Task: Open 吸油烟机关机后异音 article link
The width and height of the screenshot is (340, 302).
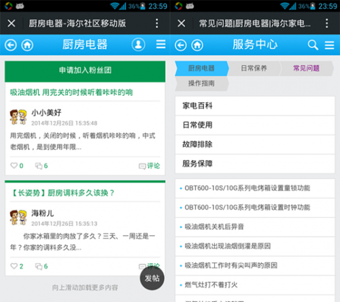Action: [x=214, y=227]
